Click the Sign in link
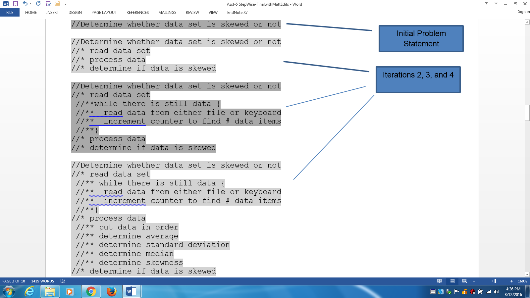The image size is (530, 298). pyautogui.click(x=524, y=12)
